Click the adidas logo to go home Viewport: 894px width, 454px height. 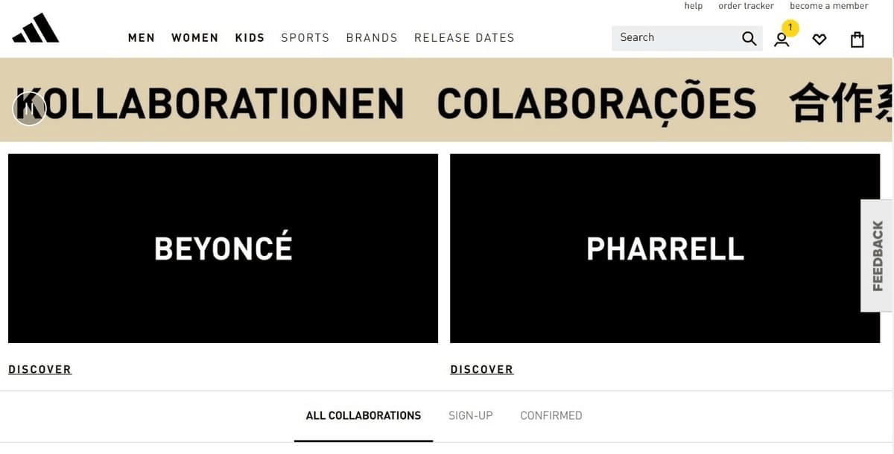pos(36,28)
